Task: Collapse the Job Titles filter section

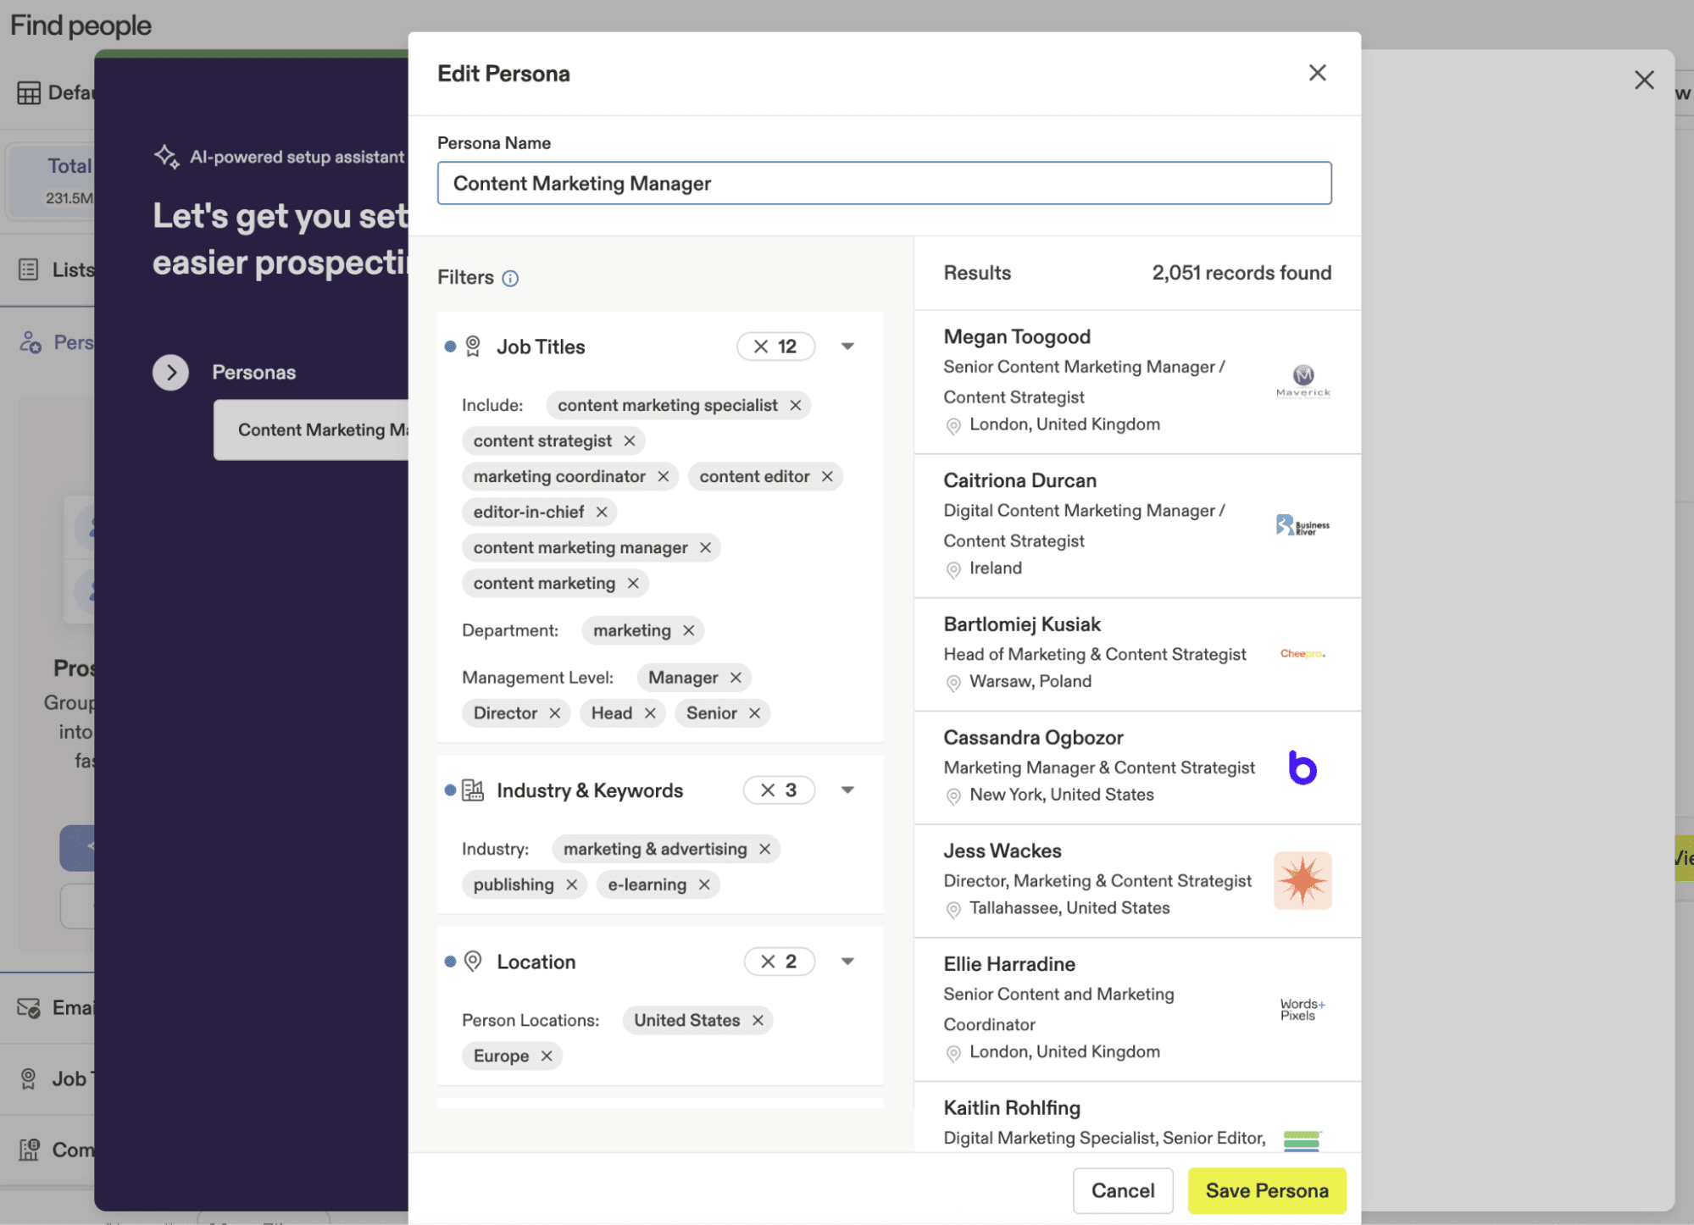Action: [847, 347]
